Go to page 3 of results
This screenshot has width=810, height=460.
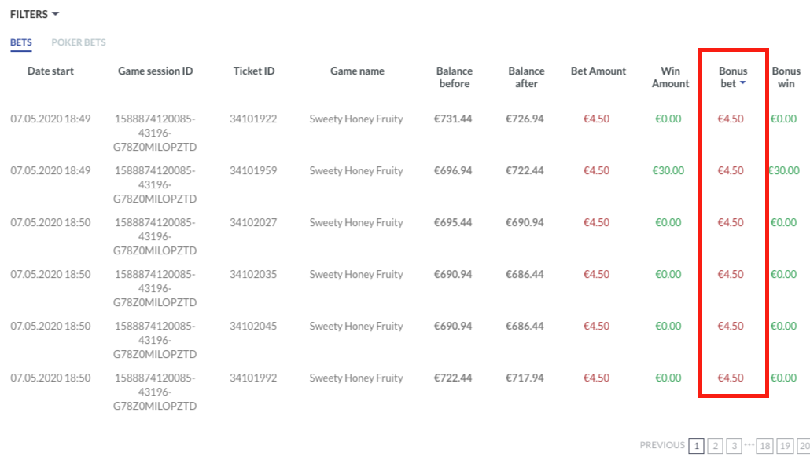734,446
